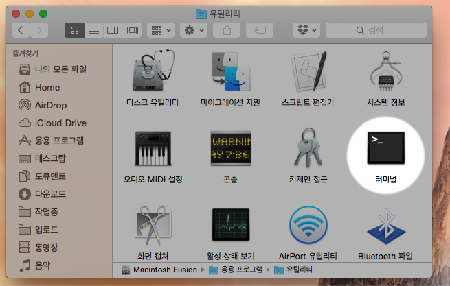Select 응용 프로그램 in sidebar
Screen dimensions: 450x286
[51, 141]
